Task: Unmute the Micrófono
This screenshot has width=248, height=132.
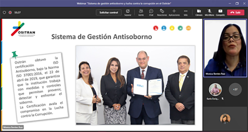Action: (209, 13)
